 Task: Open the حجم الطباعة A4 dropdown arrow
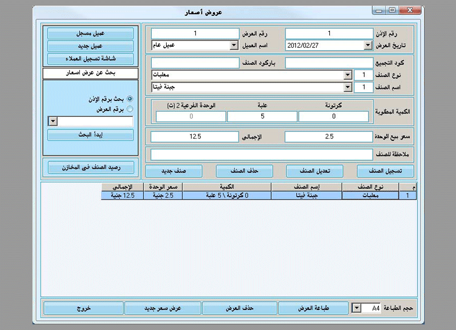click(357, 308)
